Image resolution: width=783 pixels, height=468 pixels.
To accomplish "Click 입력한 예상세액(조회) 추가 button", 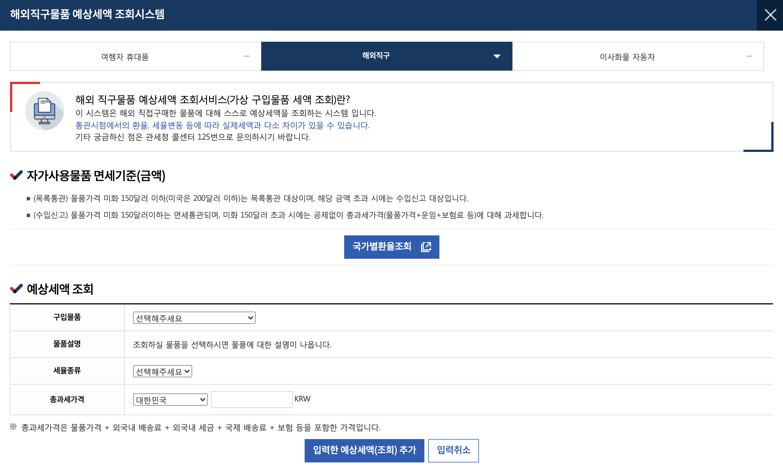I will tap(364, 450).
